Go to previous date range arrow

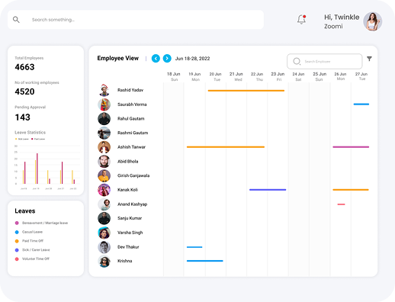click(156, 59)
